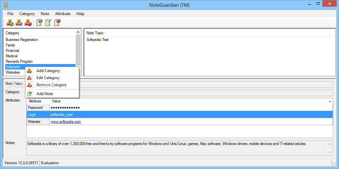The image size is (339, 169).
Task: Open the Attribute menu
Action: [x=63, y=13]
